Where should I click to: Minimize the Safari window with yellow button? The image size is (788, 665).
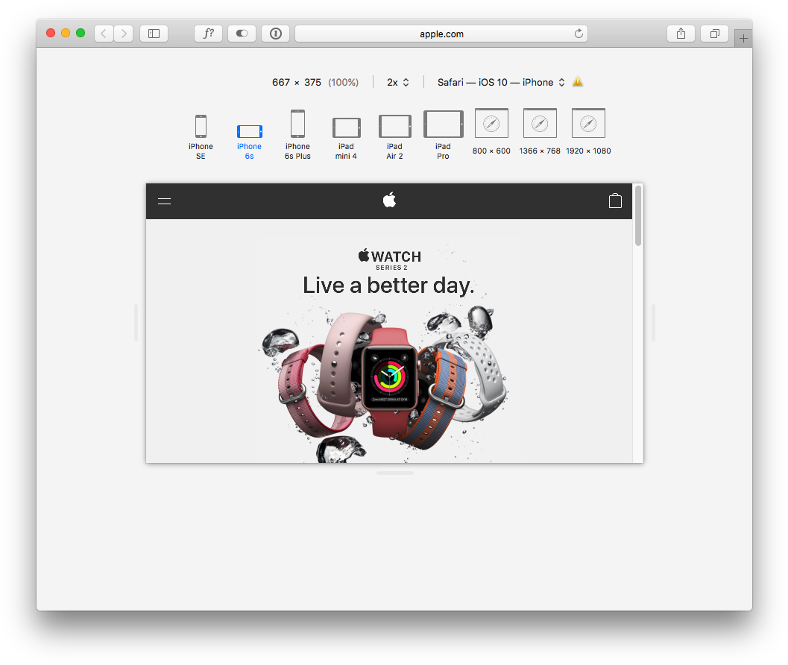[66, 33]
